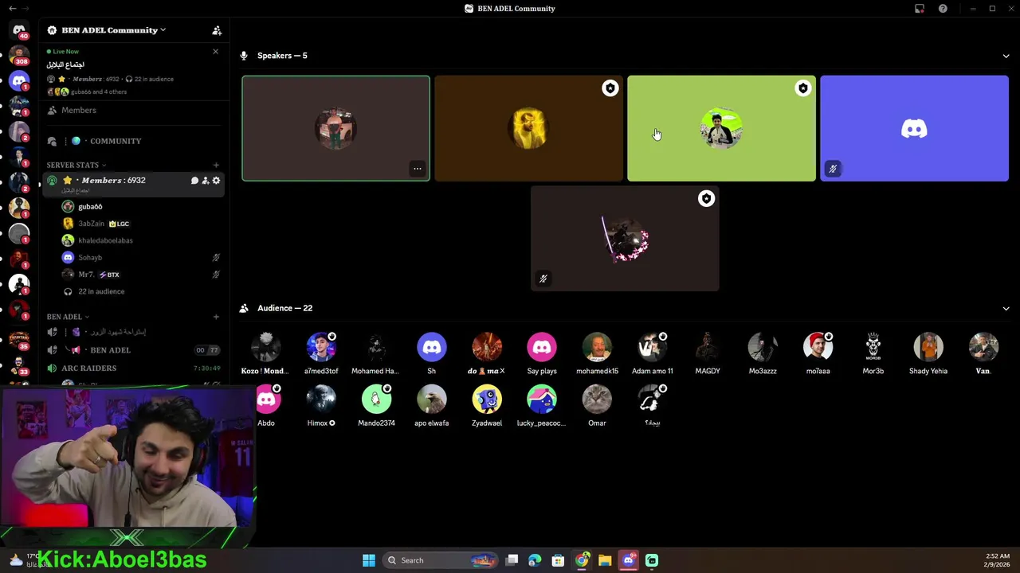
Task: Open the server invite people icon
Action: tap(217, 30)
